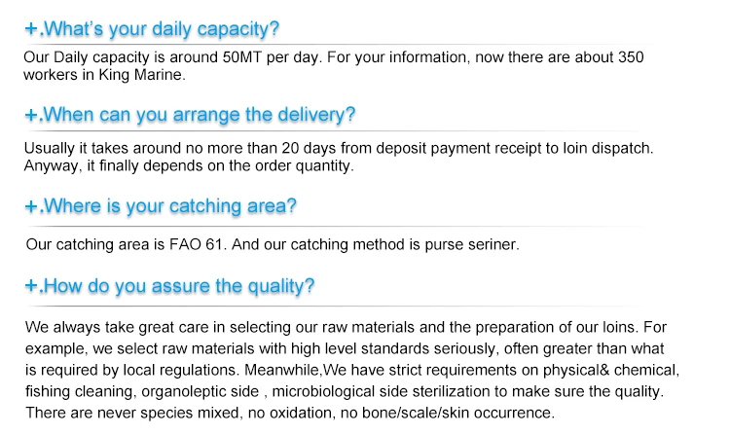Screen dimensions: 730x434
Task: Click the plus icon beside quality assurance question
Action: (31, 287)
